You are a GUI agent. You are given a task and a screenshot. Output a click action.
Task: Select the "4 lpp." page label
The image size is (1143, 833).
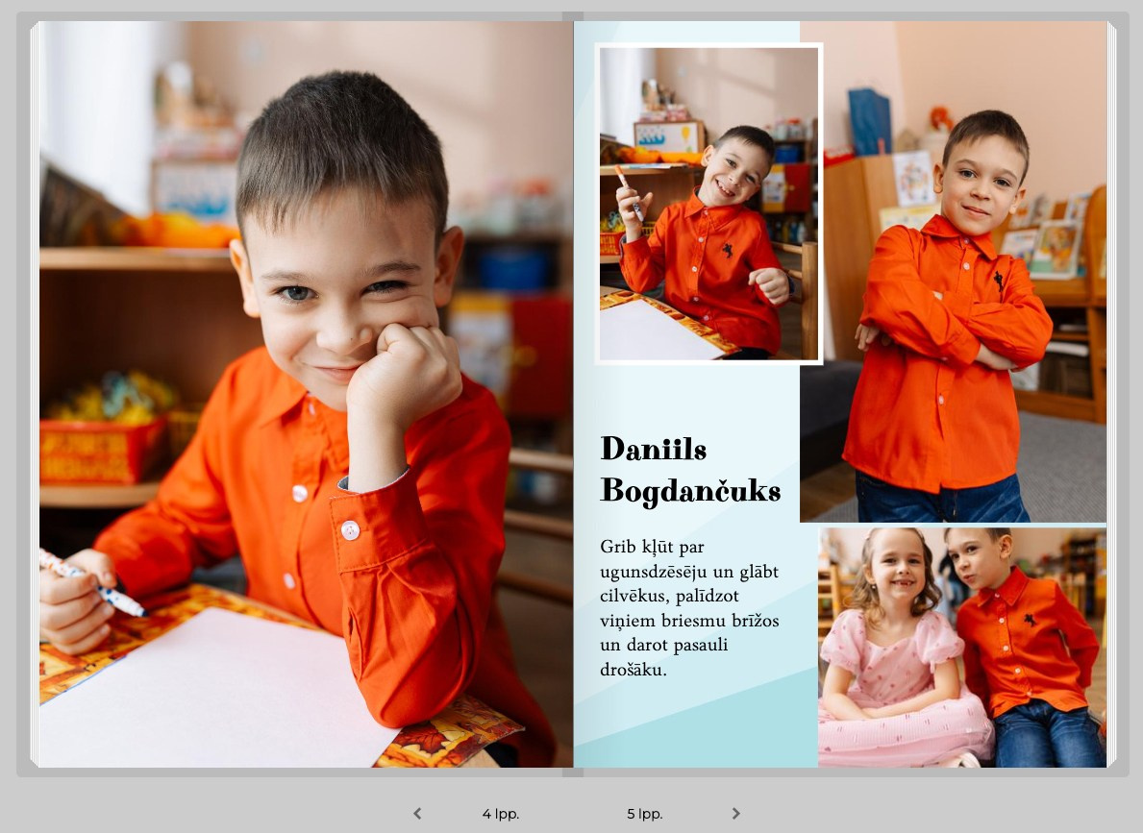click(500, 814)
